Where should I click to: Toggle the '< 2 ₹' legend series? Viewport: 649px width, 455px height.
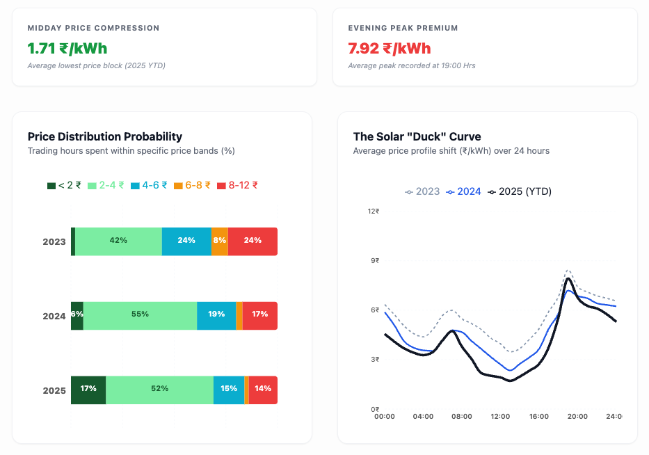(64, 186)
